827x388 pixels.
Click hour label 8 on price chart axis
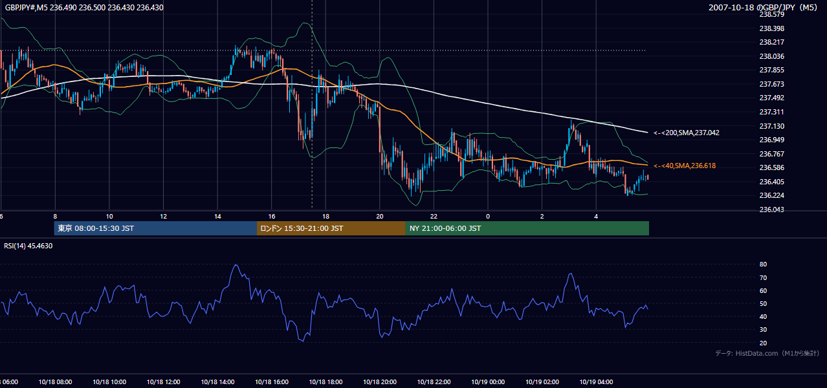55,216
